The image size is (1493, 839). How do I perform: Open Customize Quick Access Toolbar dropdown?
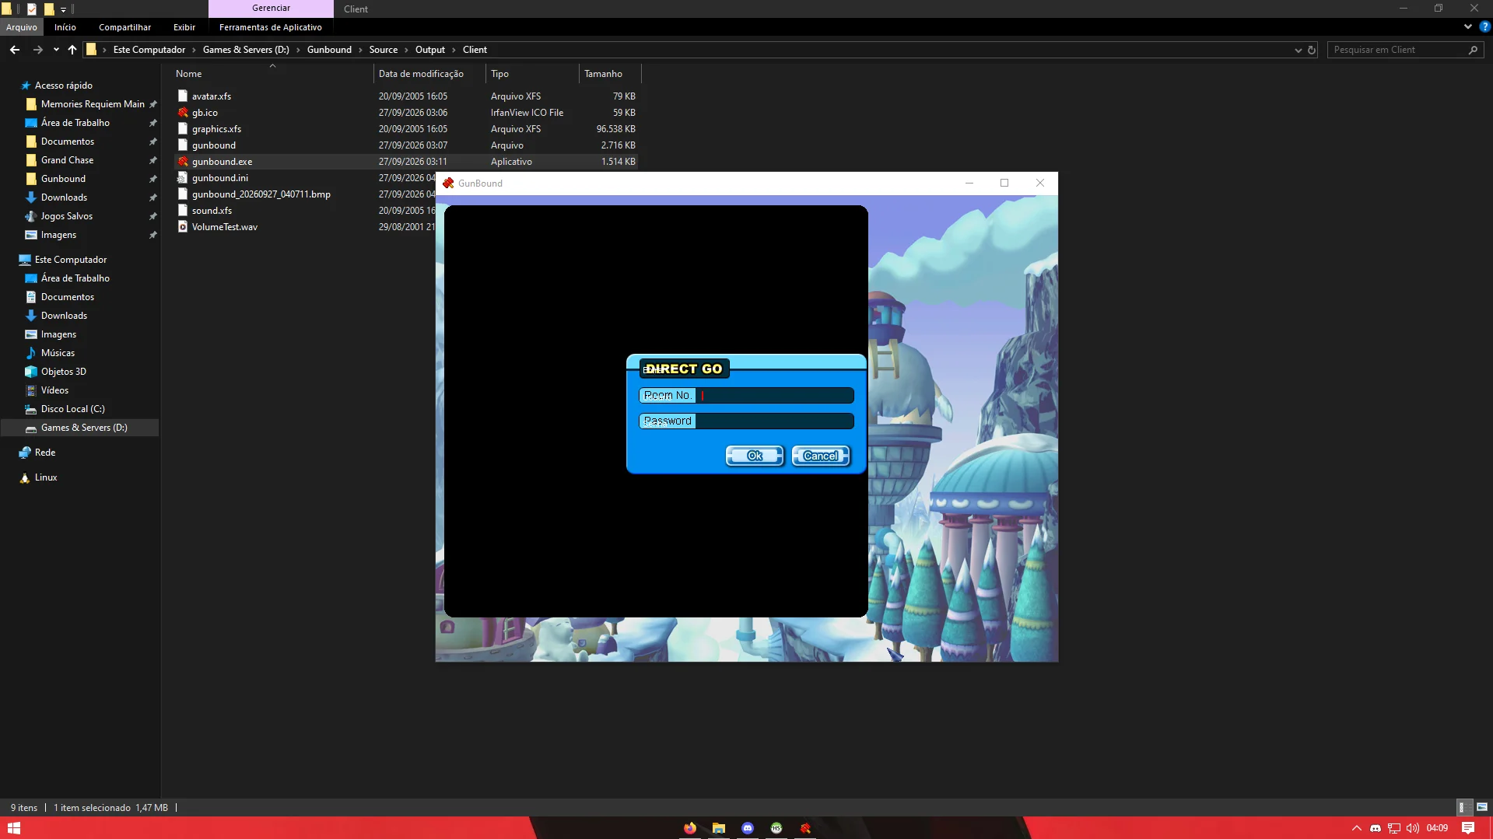64,9
